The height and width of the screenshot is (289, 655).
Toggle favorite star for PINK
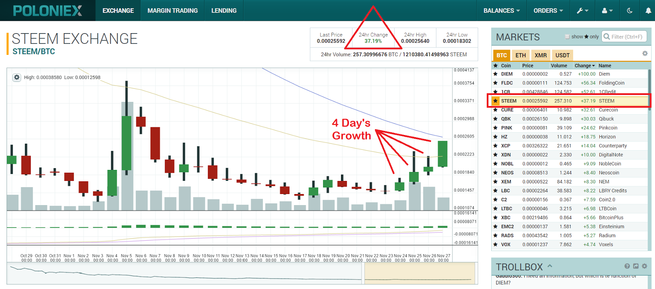coord(495,128)
